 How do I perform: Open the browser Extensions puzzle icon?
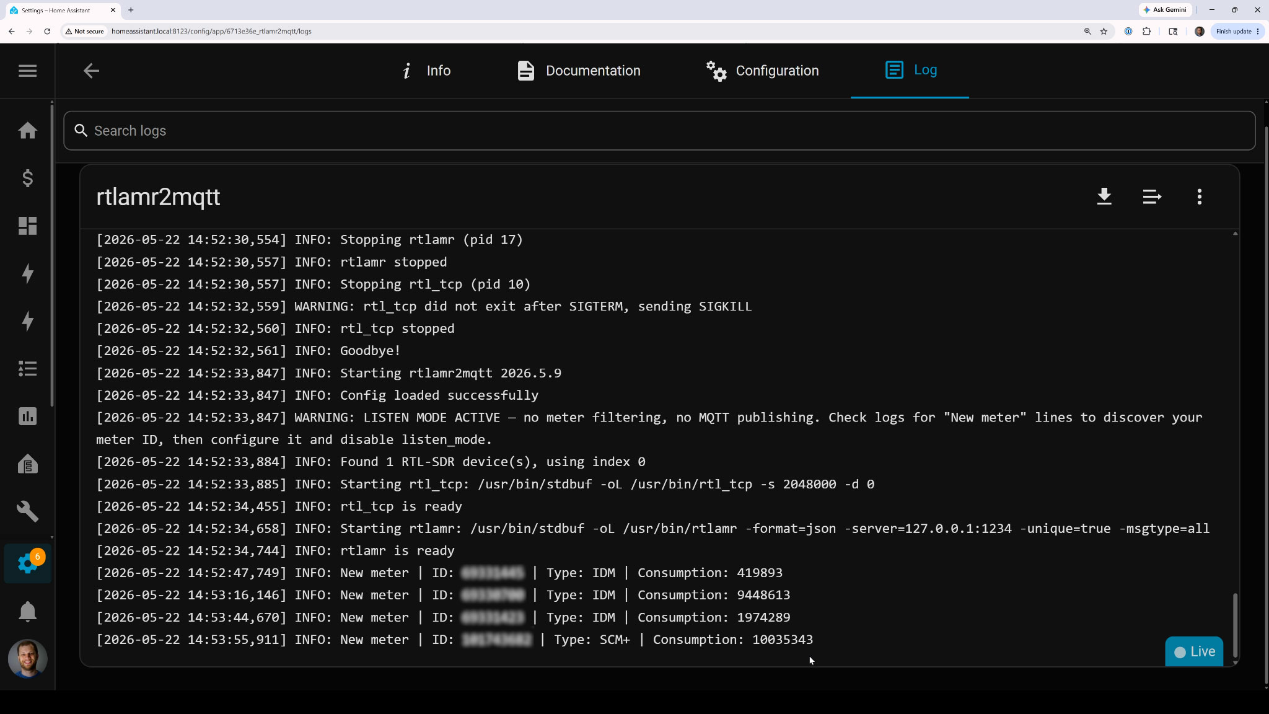pos(1146,31)
